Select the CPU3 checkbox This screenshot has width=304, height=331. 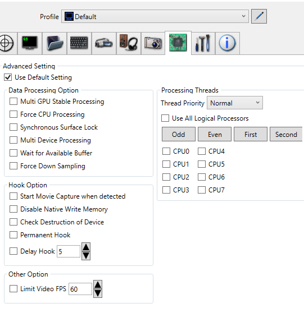[166, 190]
